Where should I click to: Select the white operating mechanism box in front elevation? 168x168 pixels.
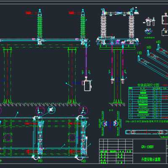click(87, 86)
